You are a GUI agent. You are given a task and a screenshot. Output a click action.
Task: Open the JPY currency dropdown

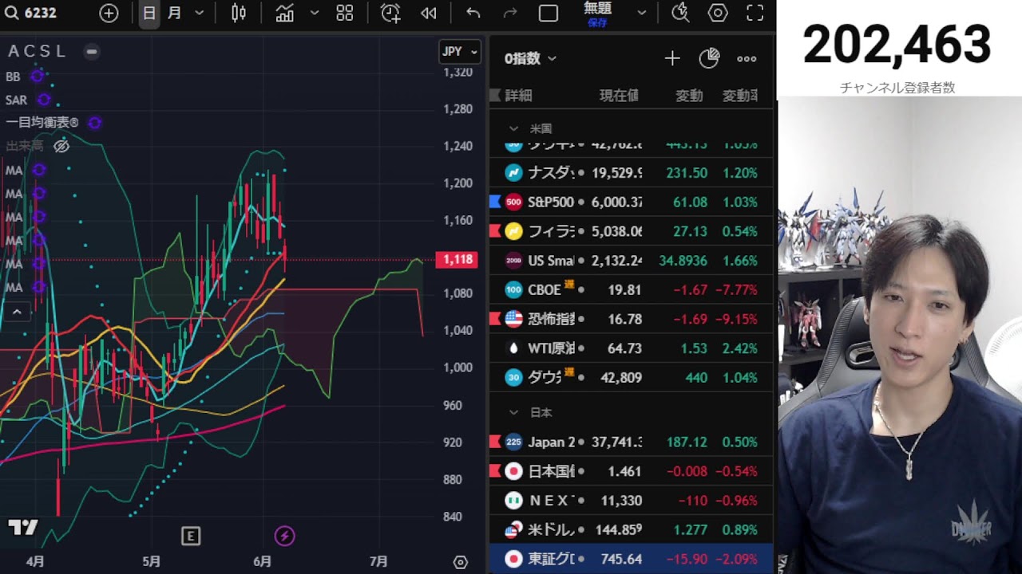461,52
